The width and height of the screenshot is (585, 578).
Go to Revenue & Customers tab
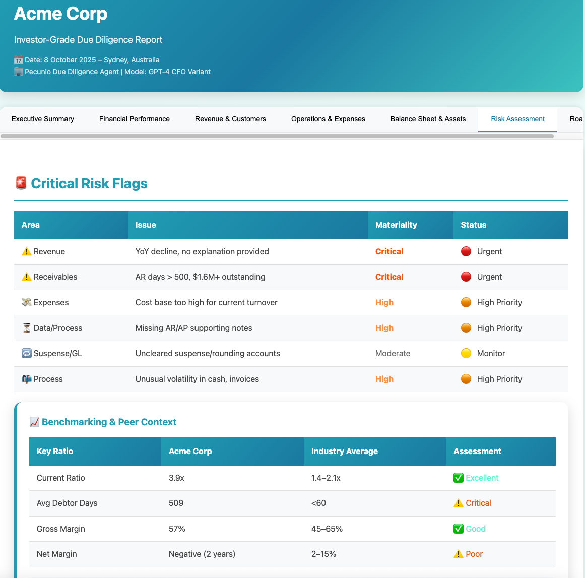[x=230, y=119]
